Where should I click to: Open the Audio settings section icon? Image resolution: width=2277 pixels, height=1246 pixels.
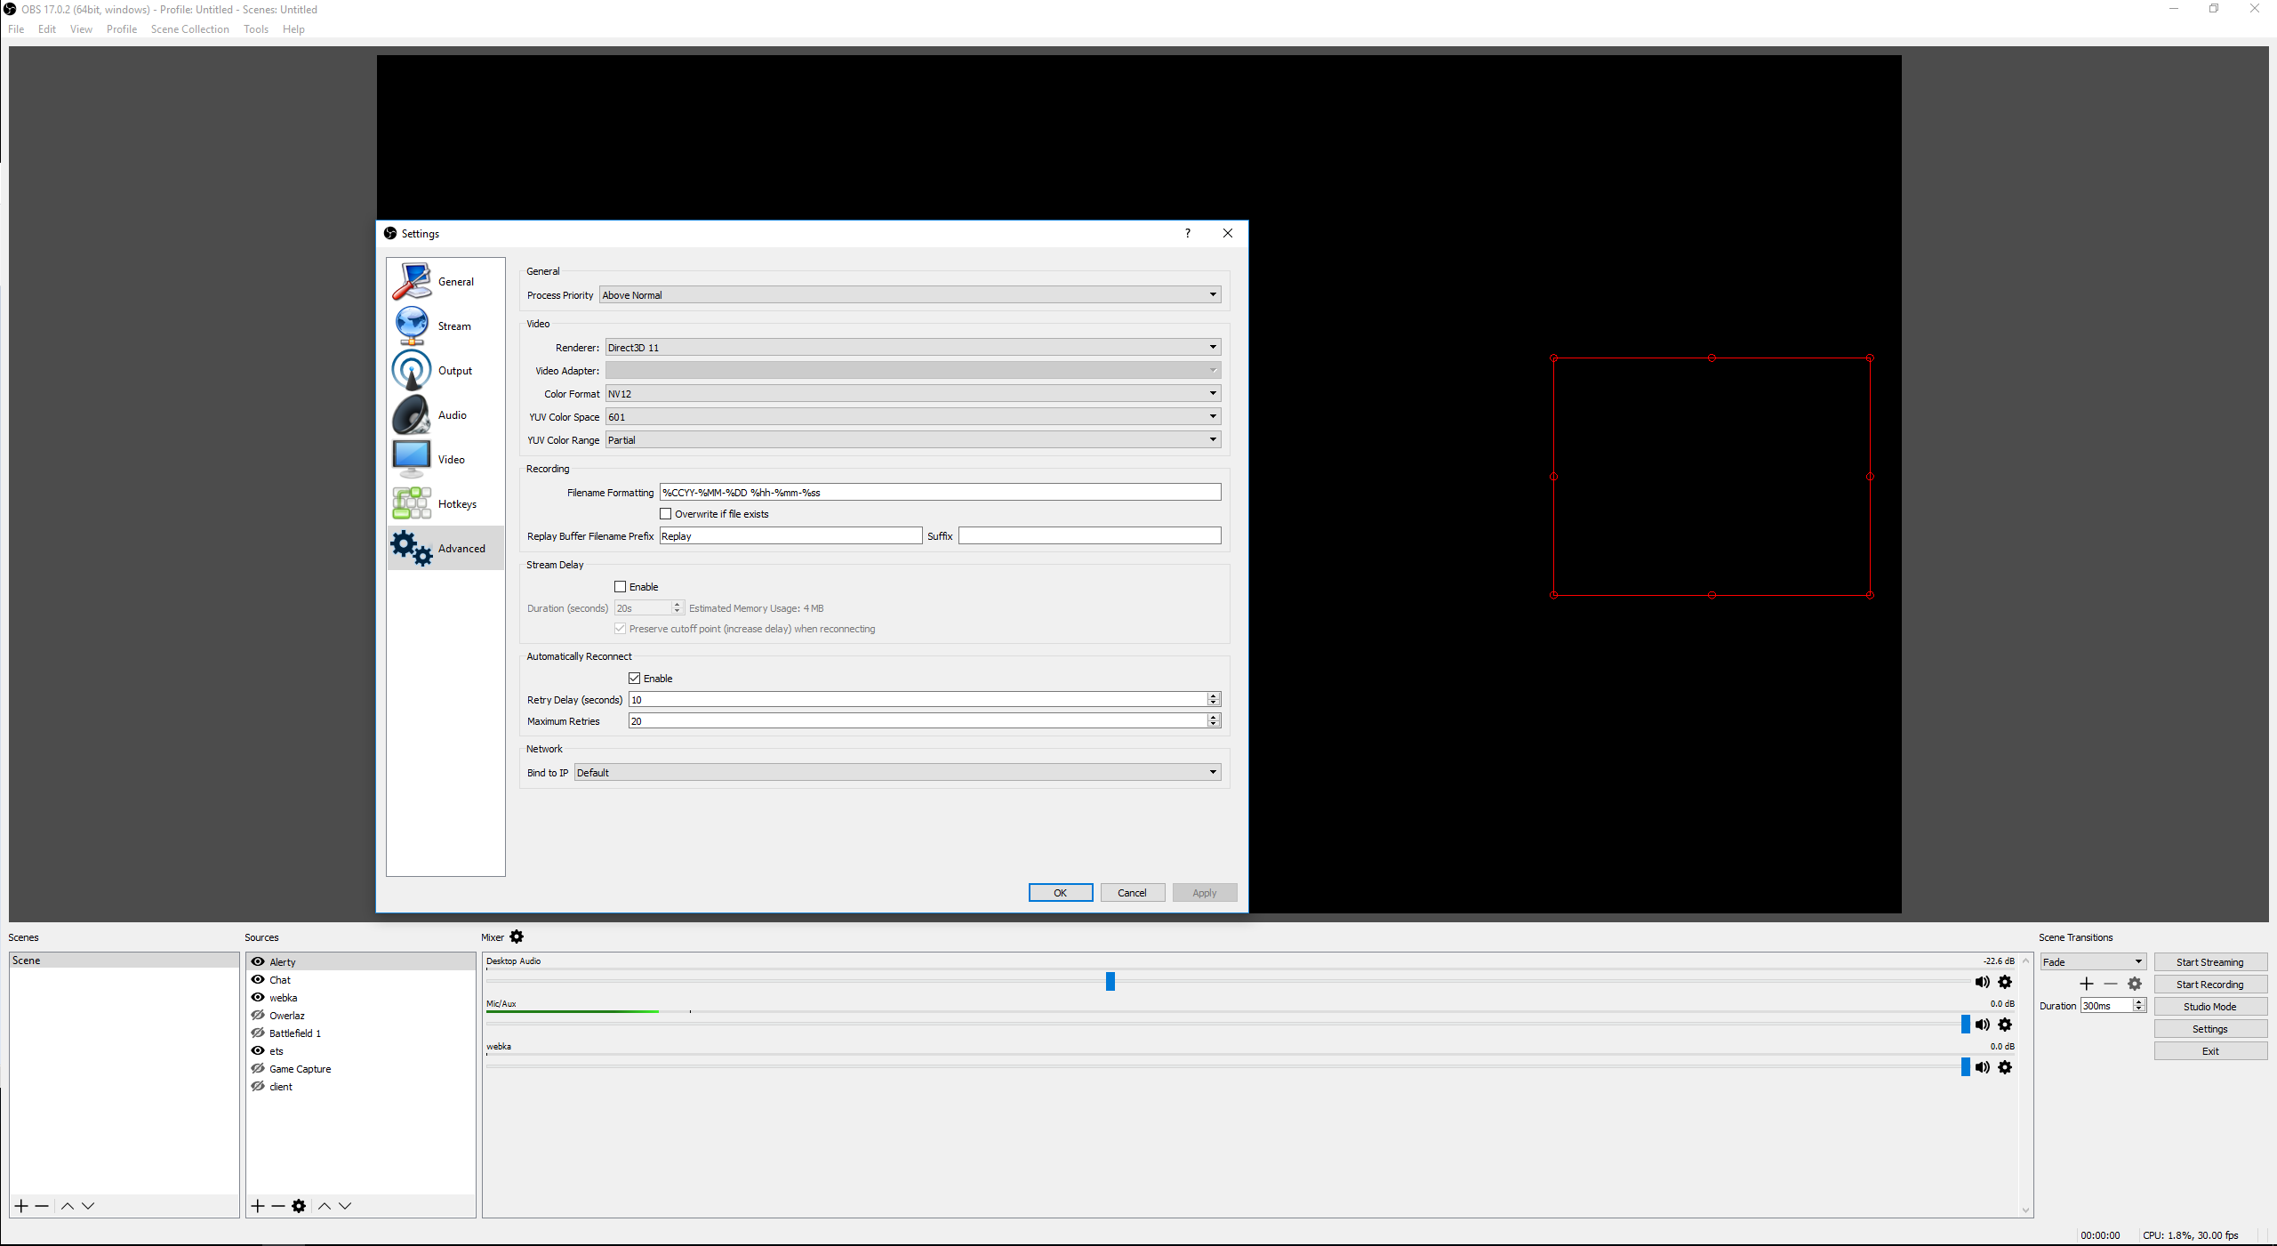[413, 415]
